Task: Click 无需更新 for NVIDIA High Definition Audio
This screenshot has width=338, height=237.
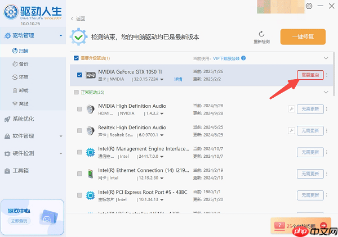Action: click(x=310, y=109)
